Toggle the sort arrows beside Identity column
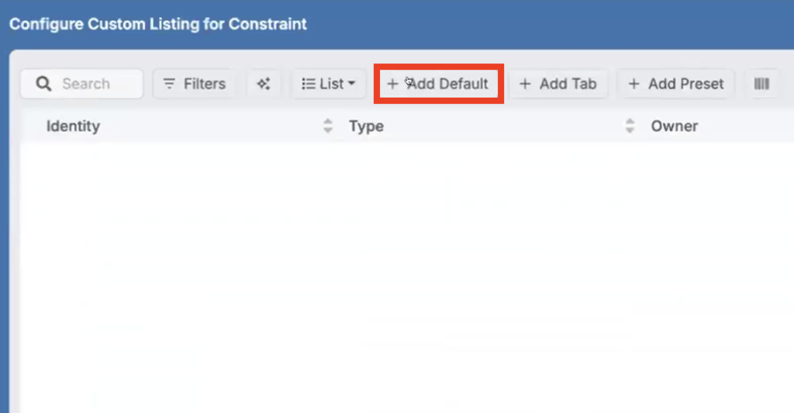Viewport: 794px width, 413px height. 328,126
